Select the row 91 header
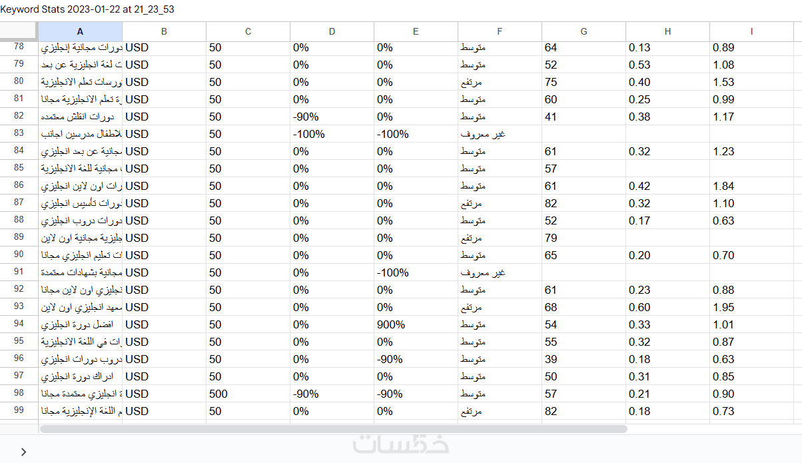The height and width of the screenshot is (463, 802). [x=19, y=272]
